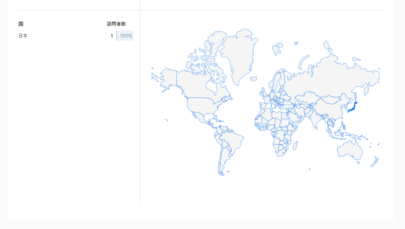Select the 日本 row label
The height and width of the screenshot is (229, 405).
point(23,36)
